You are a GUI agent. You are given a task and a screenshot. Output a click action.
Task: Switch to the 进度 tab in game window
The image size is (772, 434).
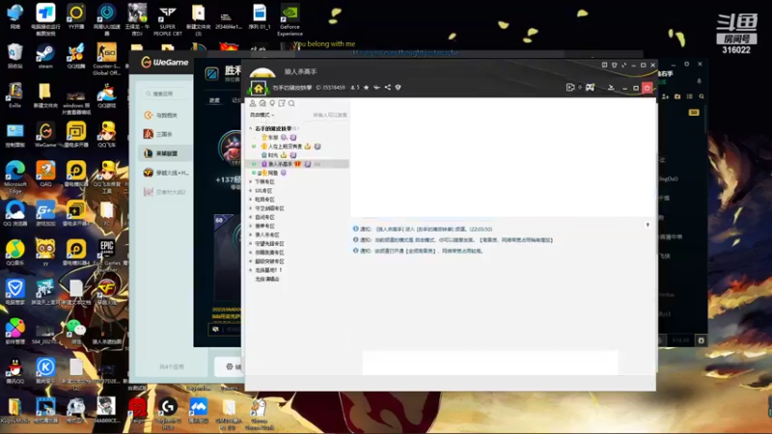[214, 100]
